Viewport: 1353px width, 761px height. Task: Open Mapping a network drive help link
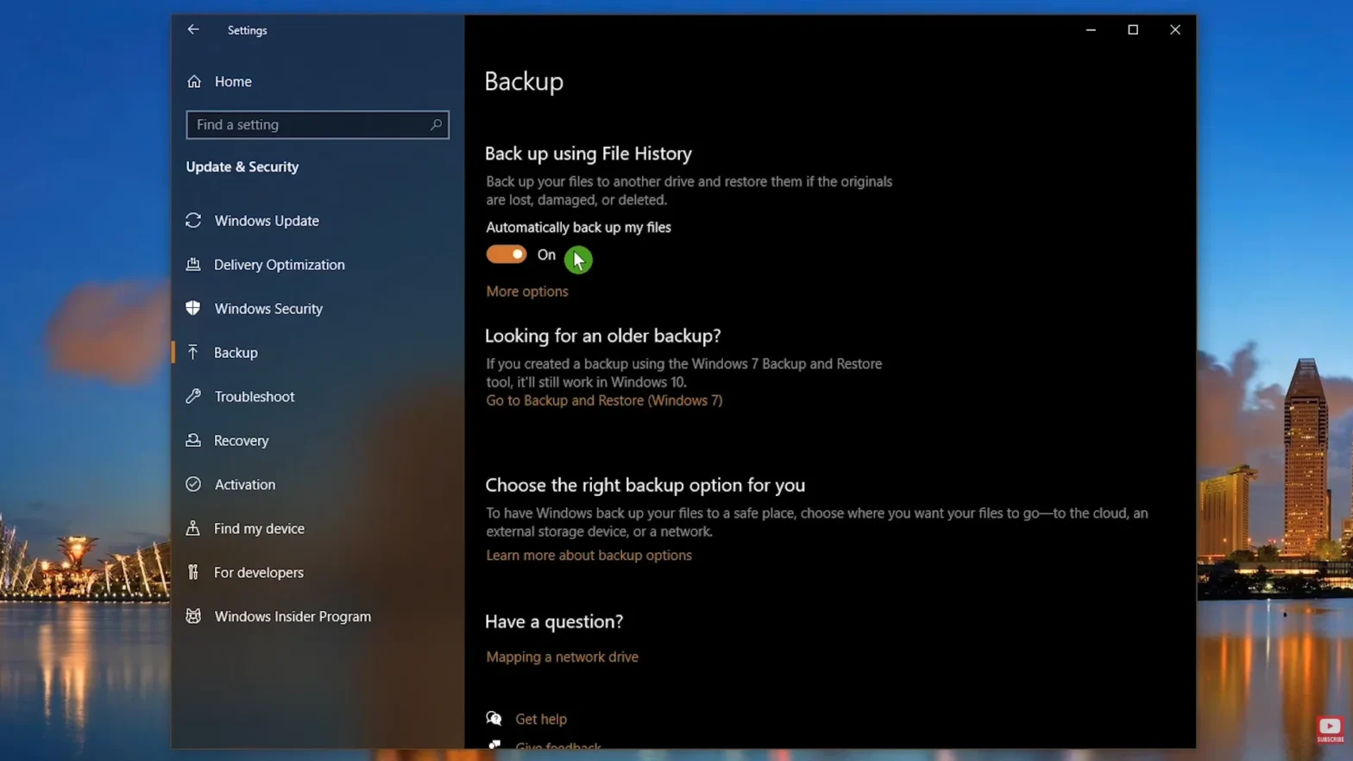[x=562, y=657]
